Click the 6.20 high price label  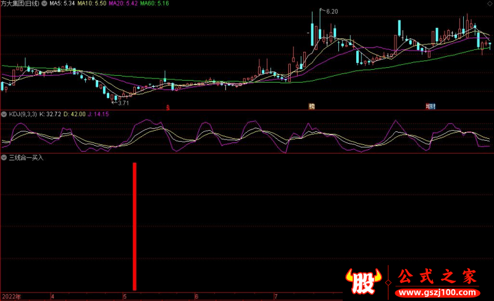[x=332, y=12]
